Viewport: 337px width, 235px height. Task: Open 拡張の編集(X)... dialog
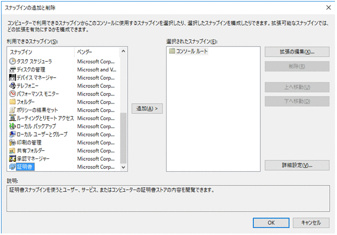[297, 52]
